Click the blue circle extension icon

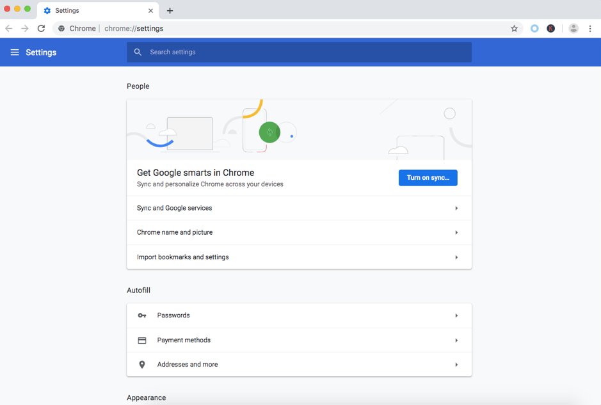[534, 29]
